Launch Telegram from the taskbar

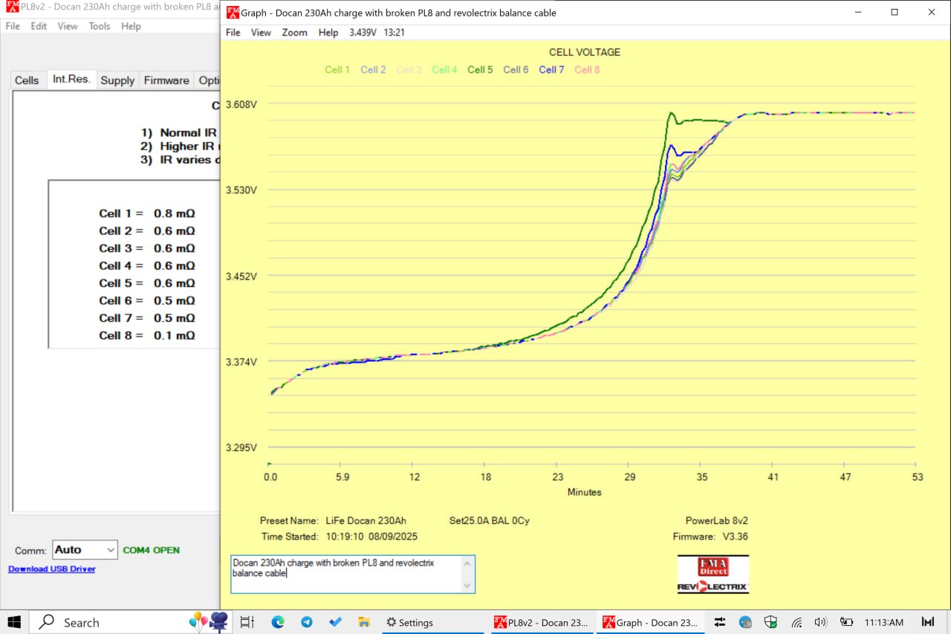(x=306, y=622)
